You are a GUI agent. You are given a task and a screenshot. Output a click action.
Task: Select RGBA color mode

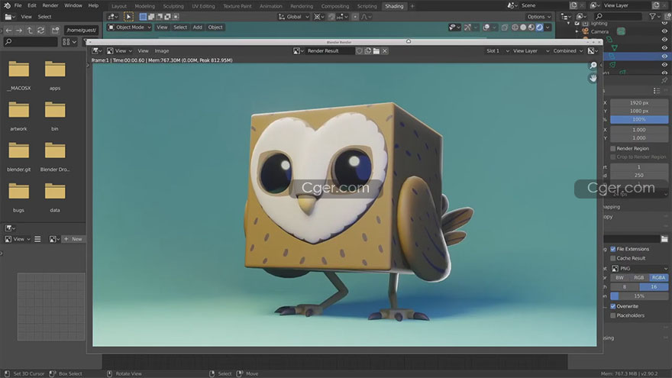coord(658,278)
